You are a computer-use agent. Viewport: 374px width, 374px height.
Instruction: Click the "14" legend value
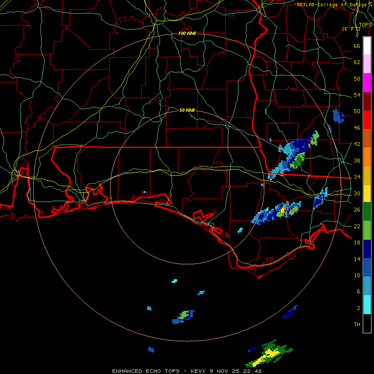(x=357, y=259)
